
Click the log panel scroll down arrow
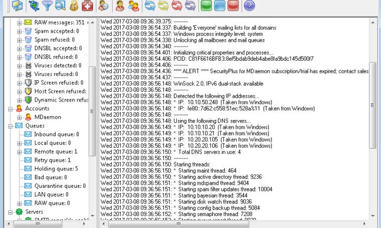(x=372, y=215)
